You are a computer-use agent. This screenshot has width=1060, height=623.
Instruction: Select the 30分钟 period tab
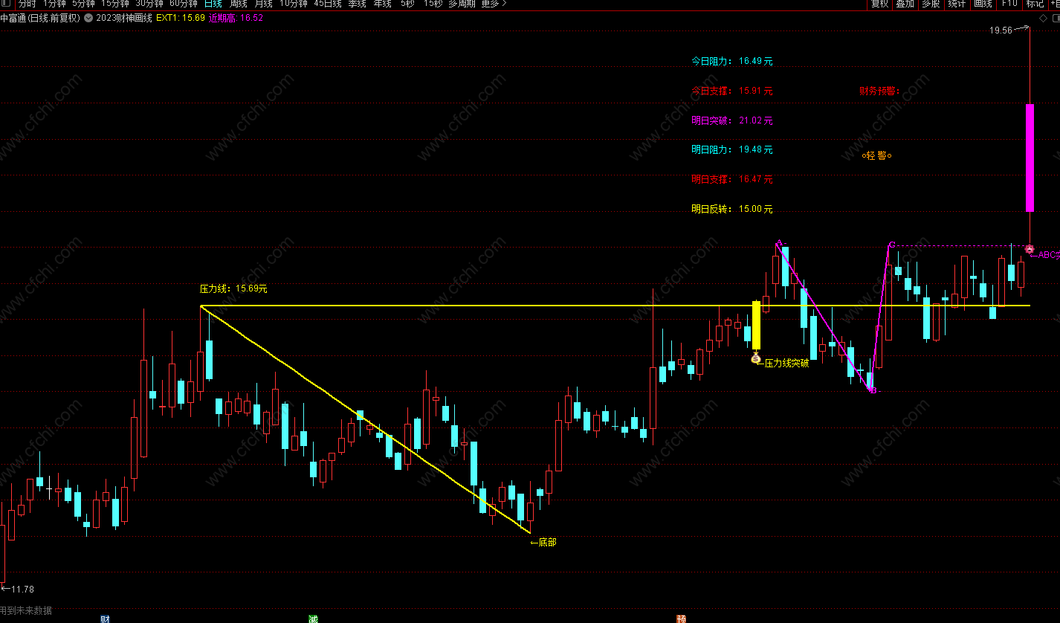(149, 4)
